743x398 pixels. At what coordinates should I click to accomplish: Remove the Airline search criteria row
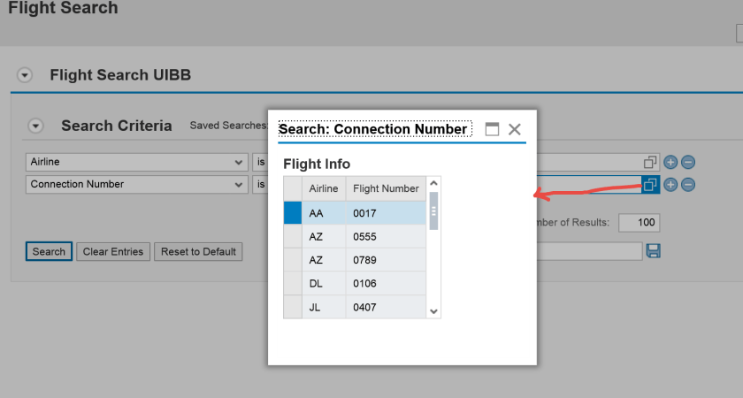tap(687, 163)
